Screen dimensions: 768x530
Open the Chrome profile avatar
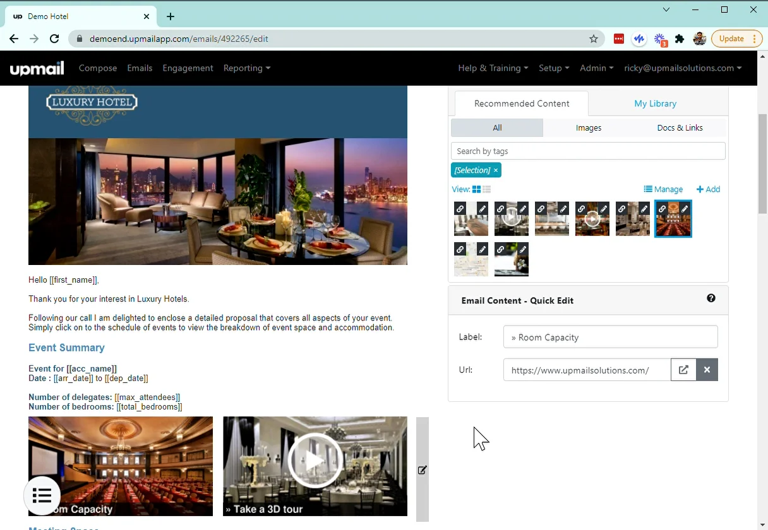(x=699, y=38)
